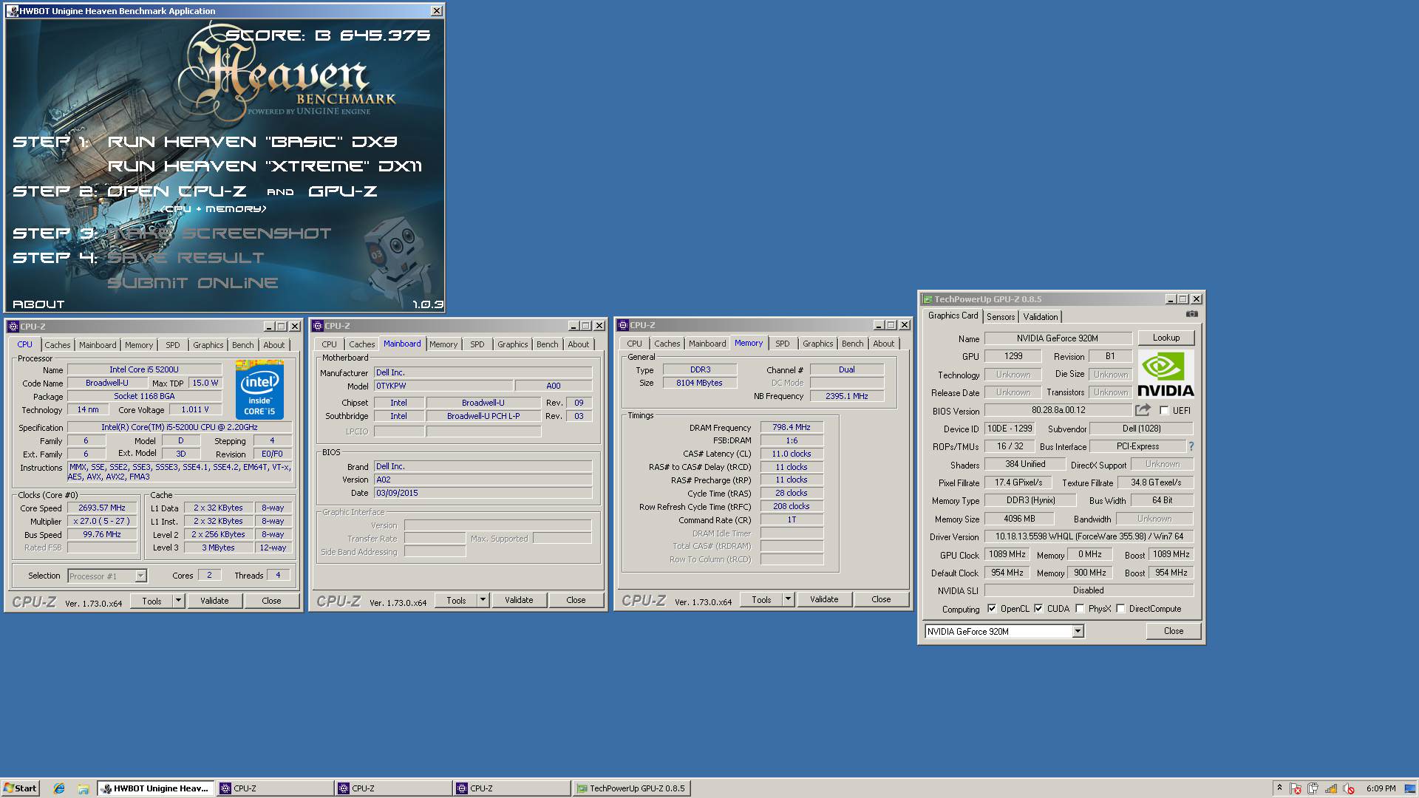The height and width of the screenshot is (798, 1419).
Task: Click the Action Center flag tray icon
Action: pos(1296,788)
